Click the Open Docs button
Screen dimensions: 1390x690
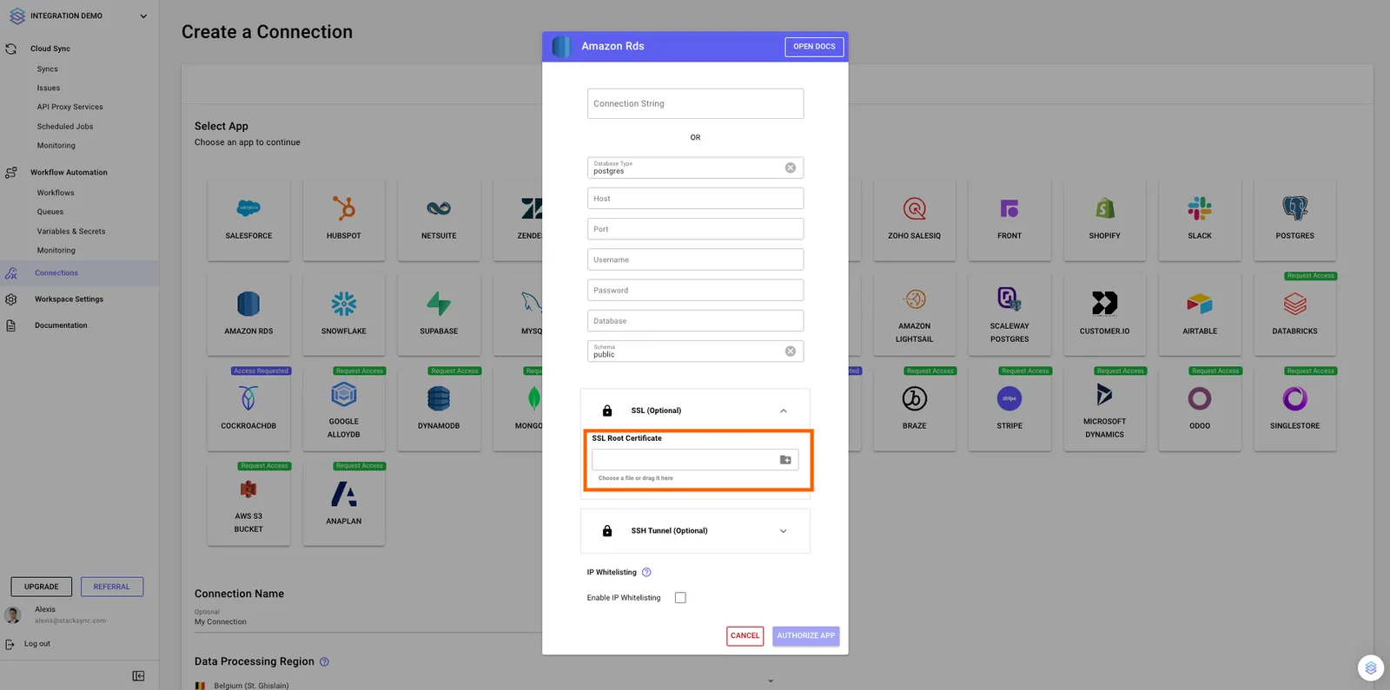[814, 47]
